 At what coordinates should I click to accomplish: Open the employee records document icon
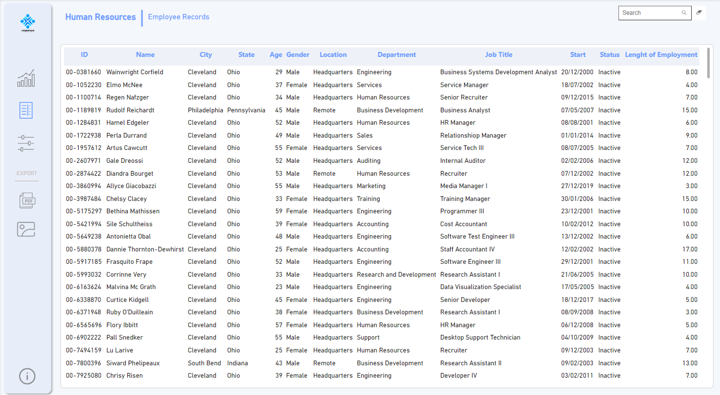26,110
